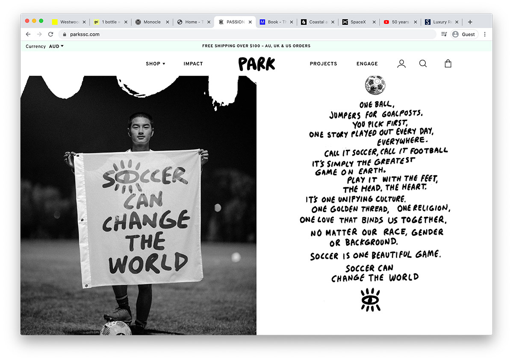Click the browser back arrow
Screen dimensions: 513x361
click(28, 34)
